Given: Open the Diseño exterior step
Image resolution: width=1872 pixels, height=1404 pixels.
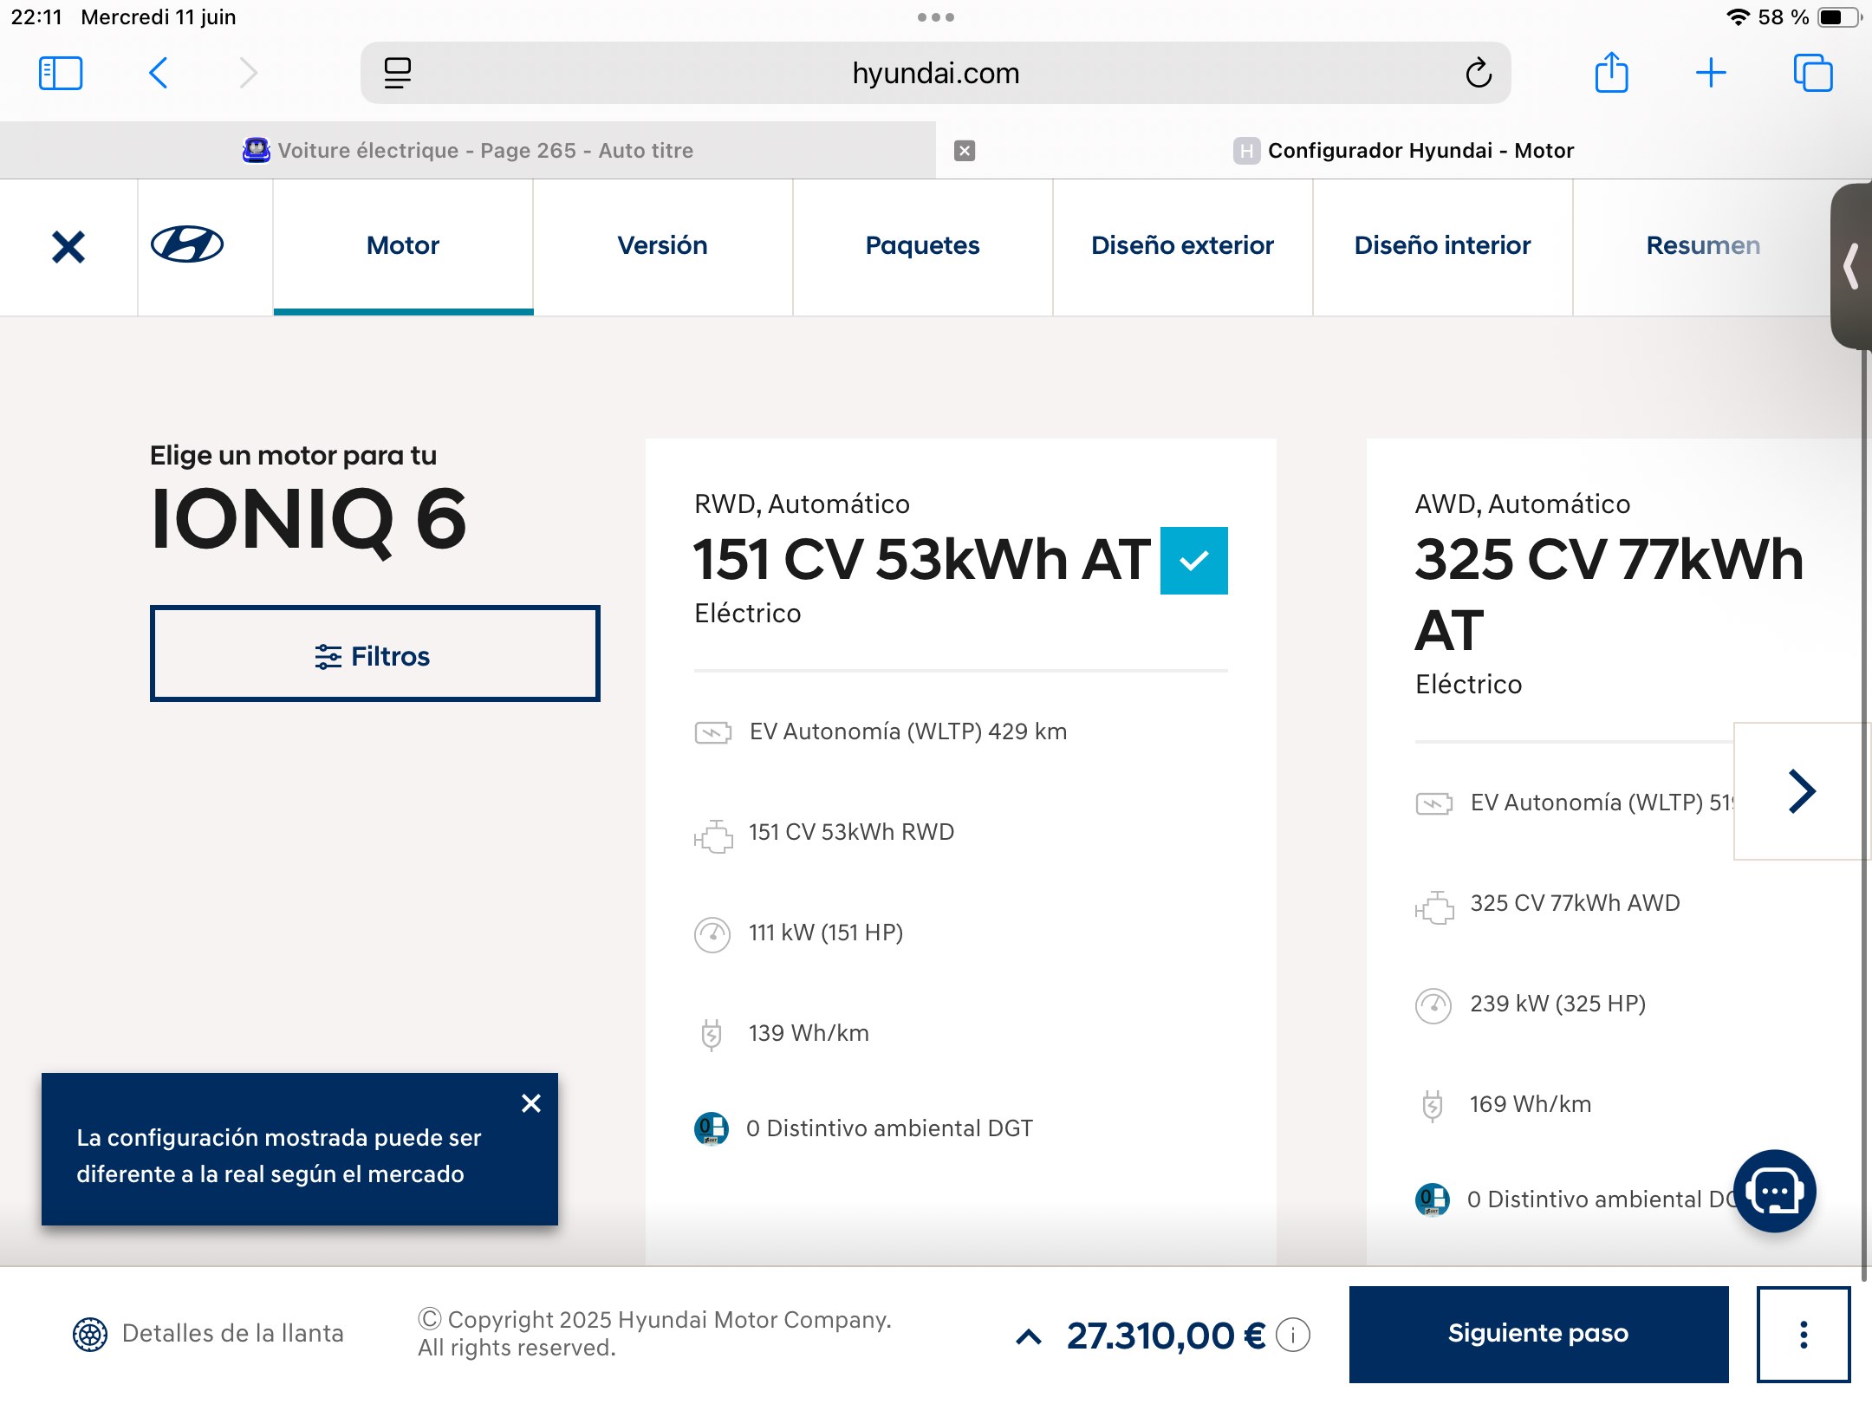Looking at the screenshot, I should tap(1183, 246).
